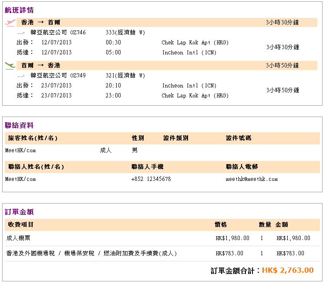
Task: Select the 航班詳情 section heading
Action: point(19,10)
